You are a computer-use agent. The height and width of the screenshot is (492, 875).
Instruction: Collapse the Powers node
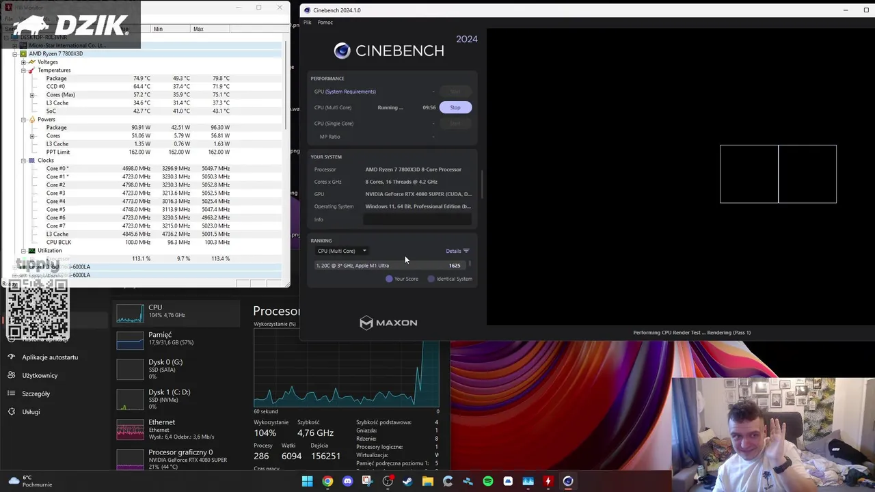23,120
